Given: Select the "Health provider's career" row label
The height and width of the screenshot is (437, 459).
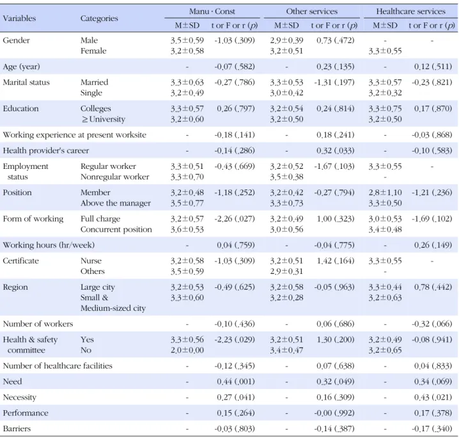Looking at the screenshot, I should (45, 150).
